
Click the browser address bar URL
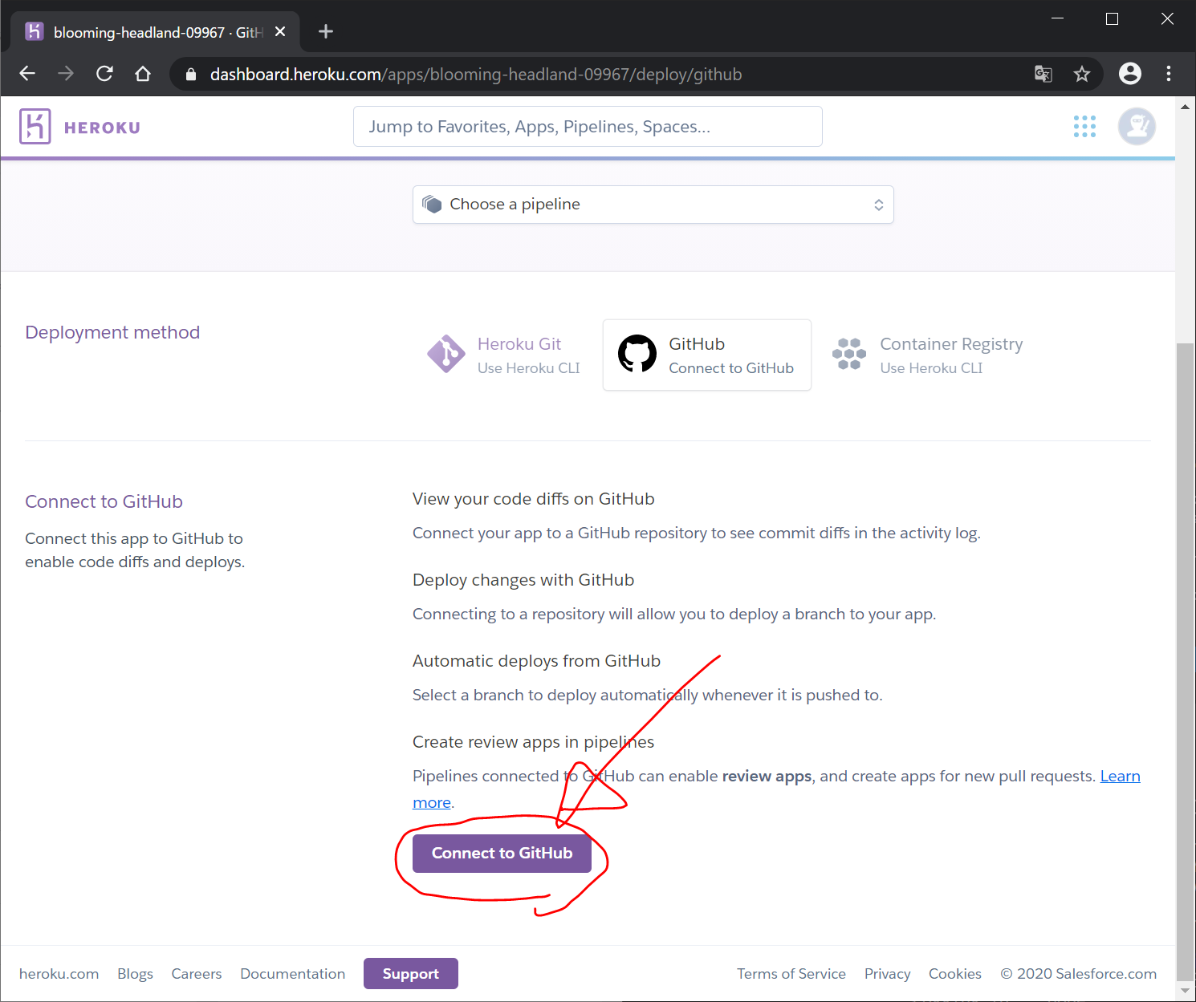(476, 75)
